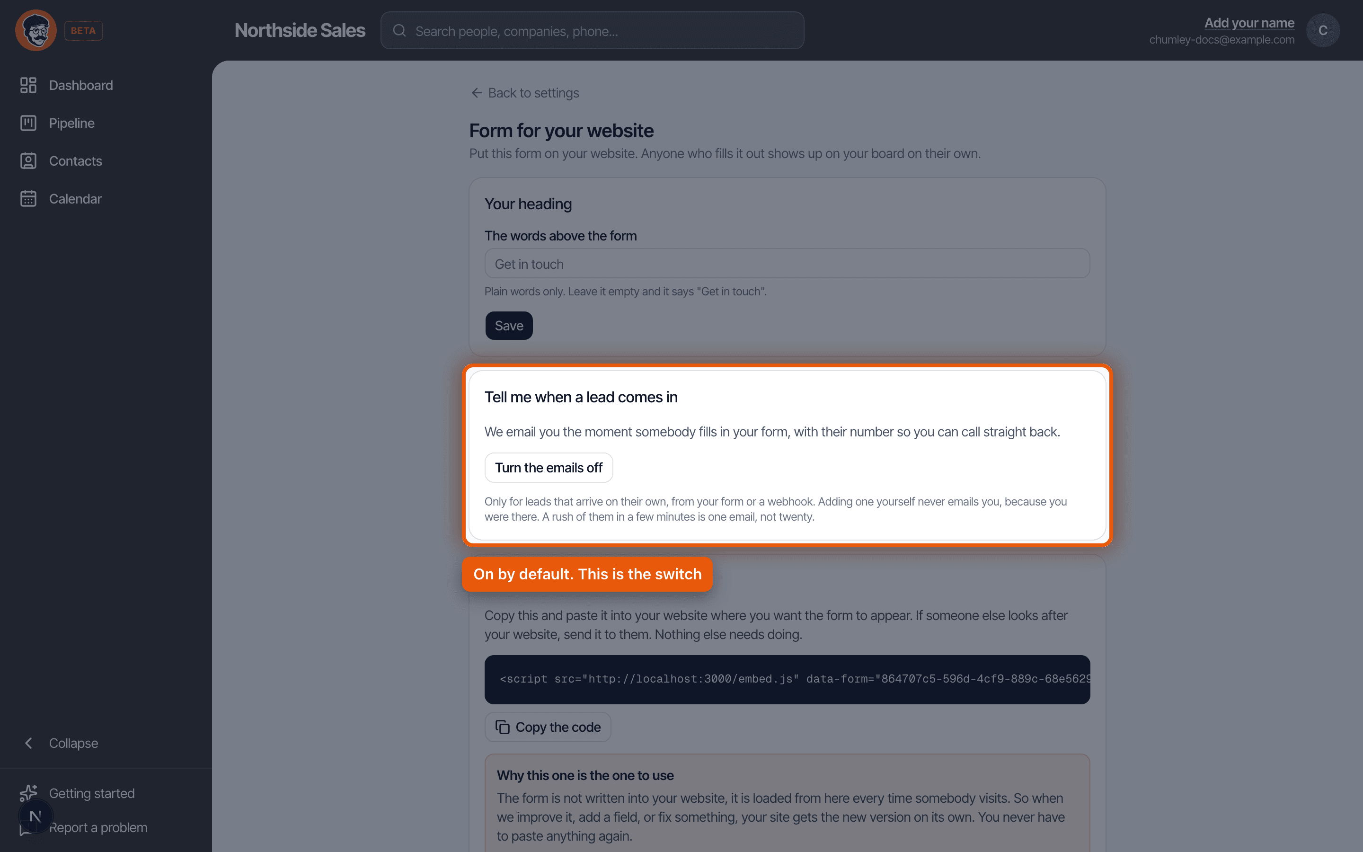Click the user avatar circle labeled C
The height and width of the screenshot is (852, 1363).
[1322, 30]
